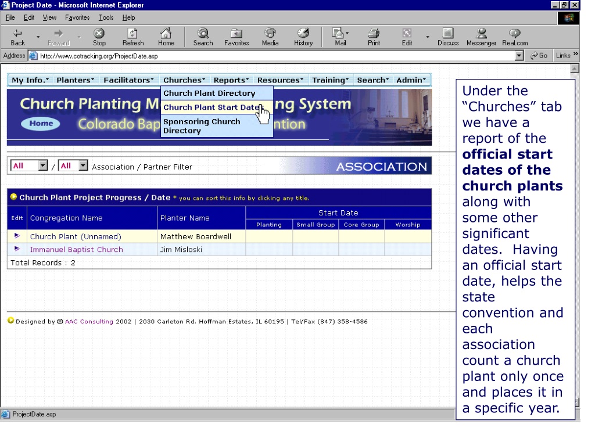Sort by Core Group column header
The height and width of the screenshot is (446, 595).
pyautogui.click(x=361, y=225)
